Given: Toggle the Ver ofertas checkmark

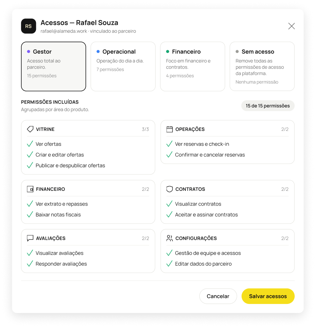Looking at the screenshot, I should click(30, 144).
